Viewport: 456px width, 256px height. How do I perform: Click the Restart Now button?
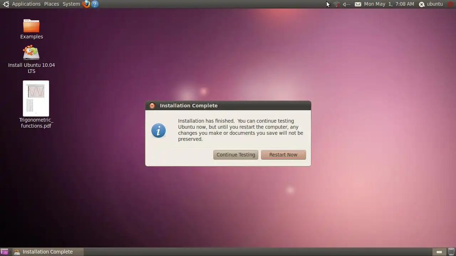pos(283,155)
